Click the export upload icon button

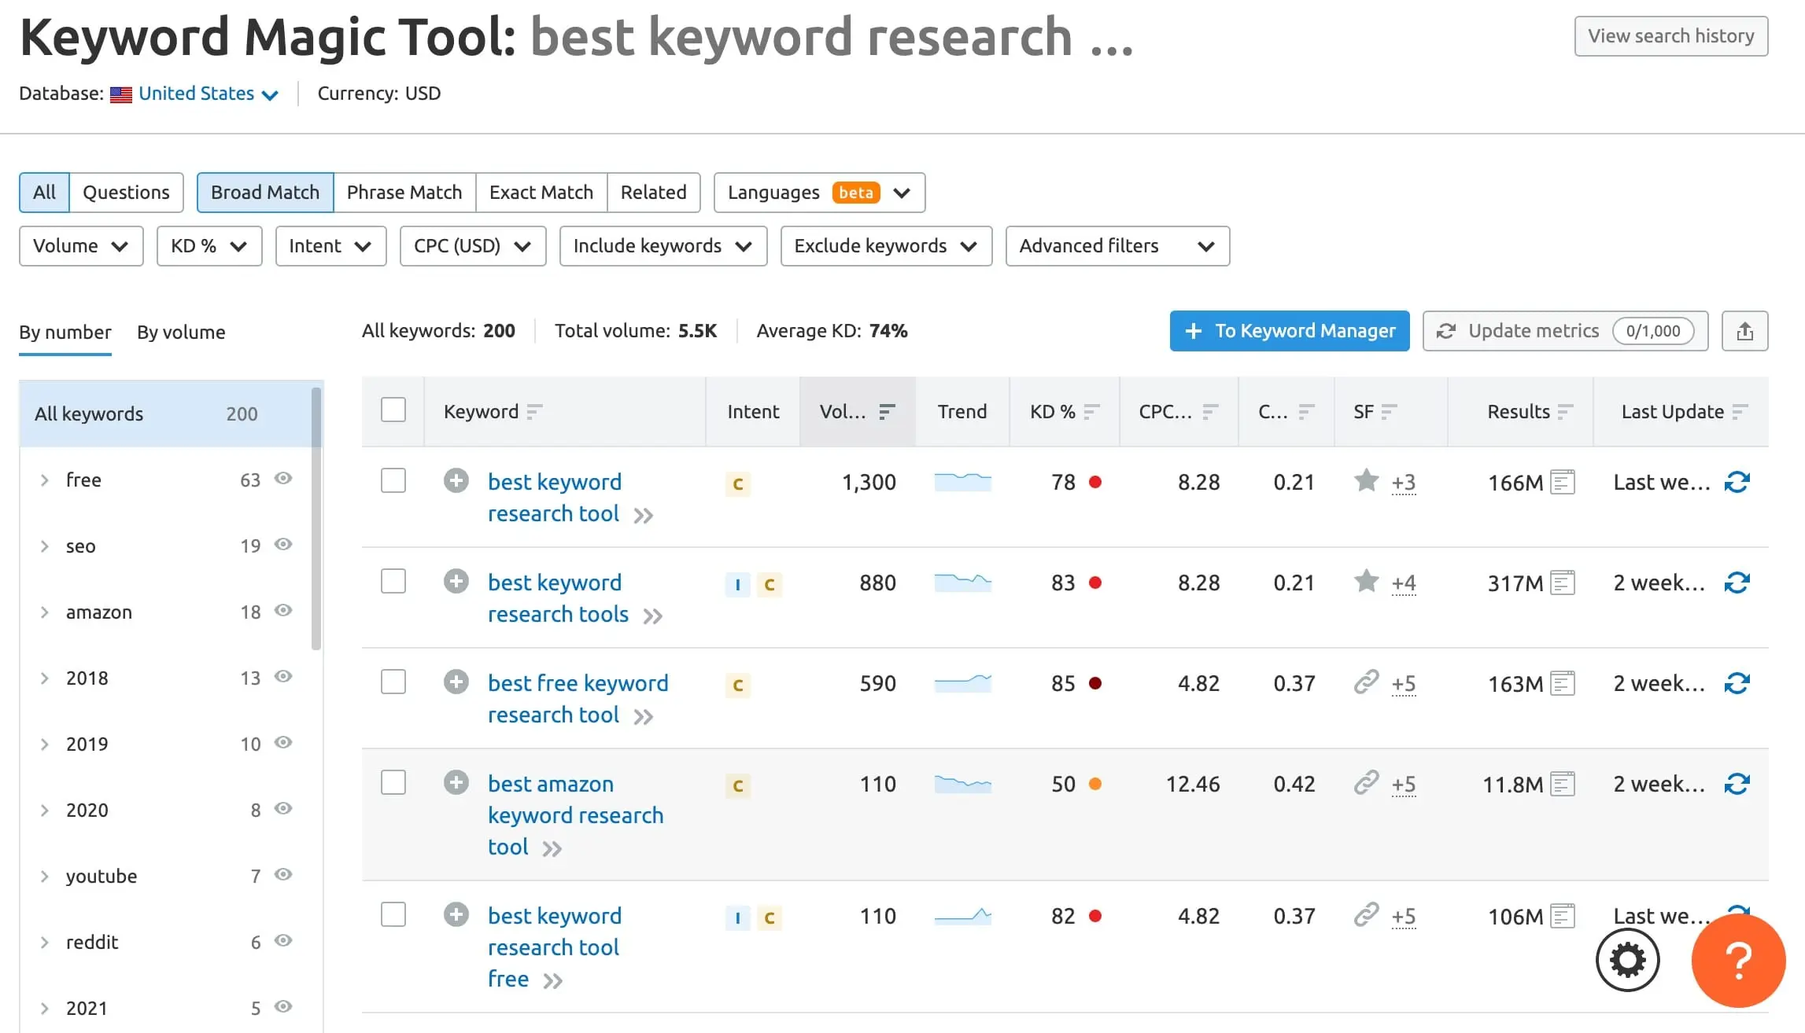(x=1744, y=331)
